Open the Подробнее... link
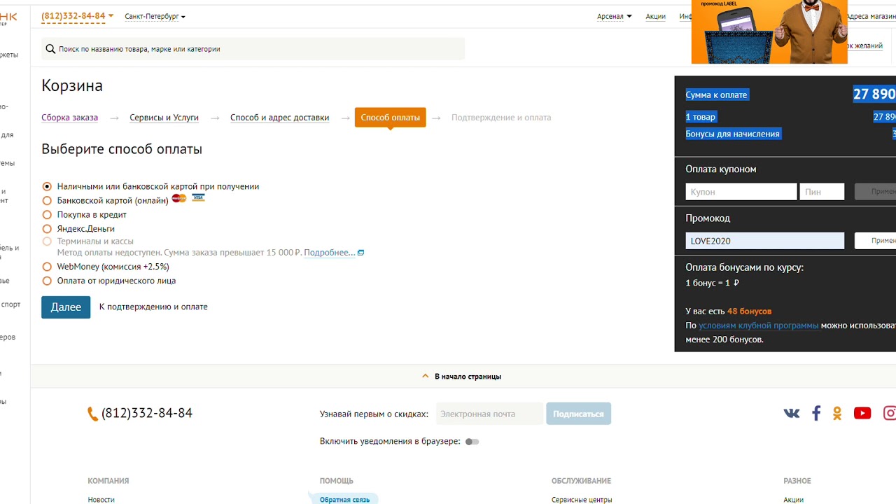Viewport: 896px width, 504px height. (x=329, y=253)
